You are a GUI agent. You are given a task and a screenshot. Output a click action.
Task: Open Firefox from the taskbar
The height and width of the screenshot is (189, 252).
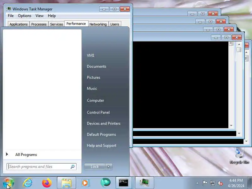coord(47,183)
